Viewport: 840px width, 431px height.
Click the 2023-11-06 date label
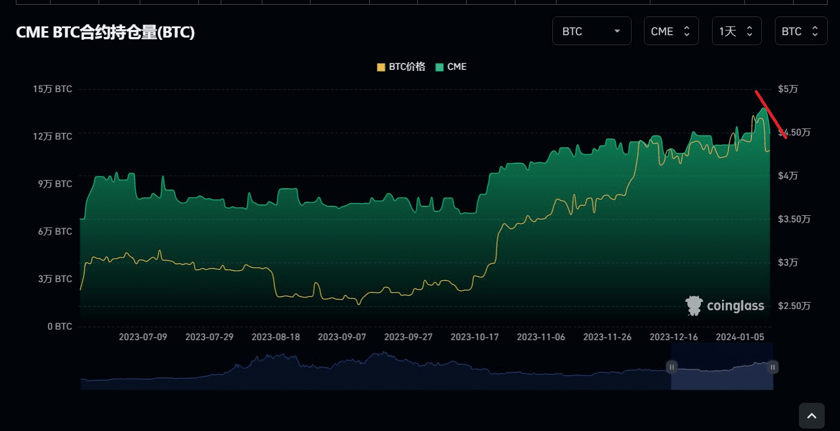pyautogui.click(x=541, y=337)
